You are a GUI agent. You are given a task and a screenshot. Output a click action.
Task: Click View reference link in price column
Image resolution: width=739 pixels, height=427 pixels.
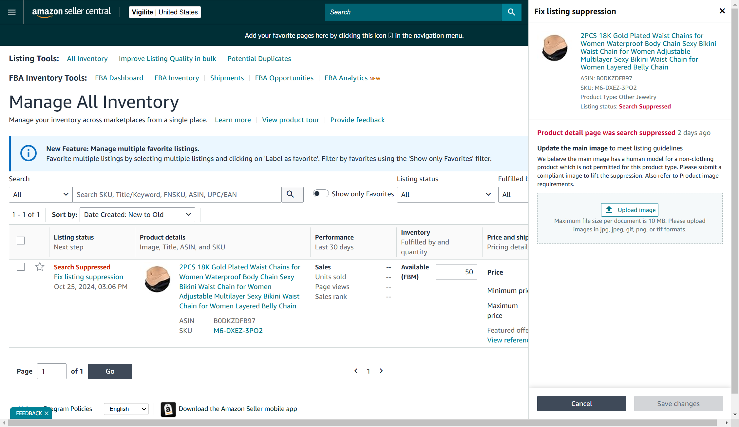tap(507, 340)
